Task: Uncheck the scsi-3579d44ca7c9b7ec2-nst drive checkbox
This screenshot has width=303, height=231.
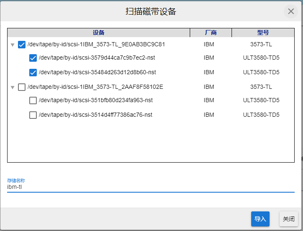Action: pyautogui.click(x=33, y=58)
